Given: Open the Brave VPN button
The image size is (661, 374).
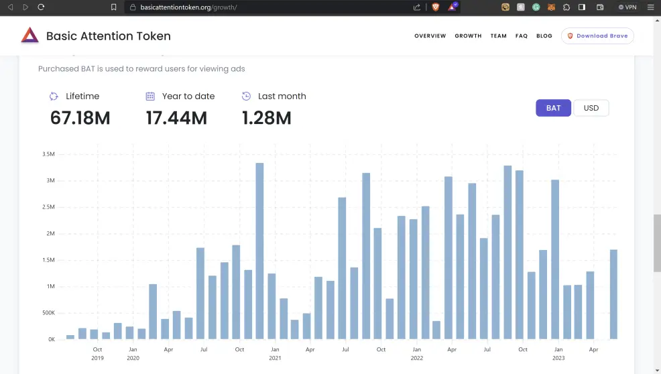Looking at the screenshot, I should 627,7.
